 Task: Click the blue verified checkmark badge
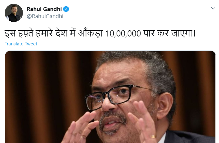point(66,9)
